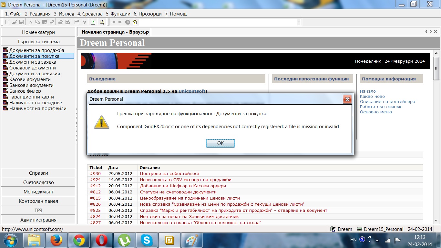
Task: Select the Cut scissors toolbar icon
Action: tap(30, 22)
